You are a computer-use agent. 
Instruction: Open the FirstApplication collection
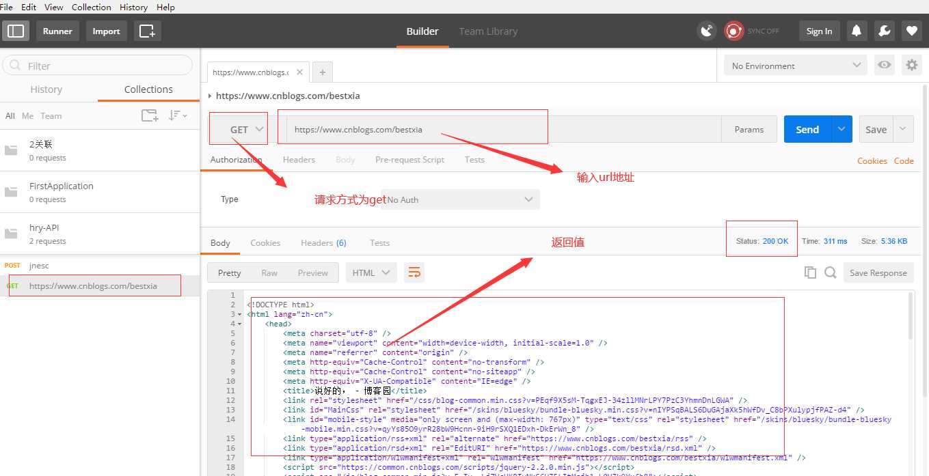tap(100, 192)
